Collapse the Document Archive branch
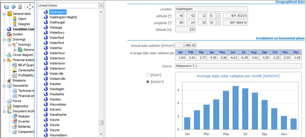This screenshot has width=306, height=138. point(5,111)
